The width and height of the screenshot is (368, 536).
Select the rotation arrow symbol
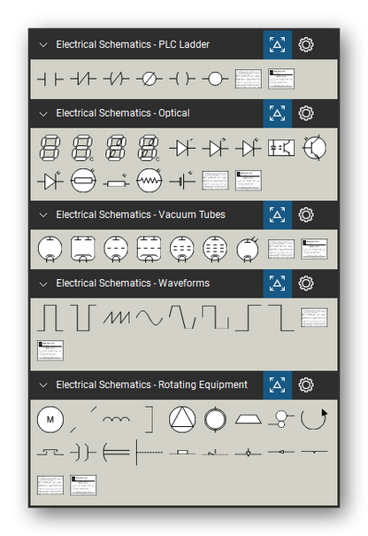pos(314,419)
